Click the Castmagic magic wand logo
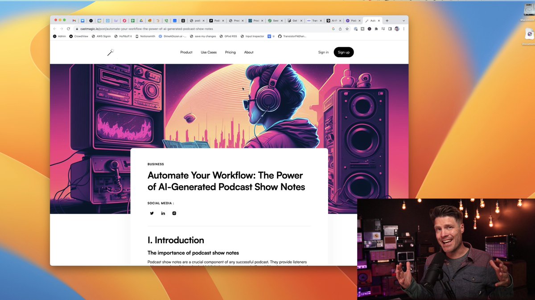Screen dimensions: 535x300 pos(111,52)
